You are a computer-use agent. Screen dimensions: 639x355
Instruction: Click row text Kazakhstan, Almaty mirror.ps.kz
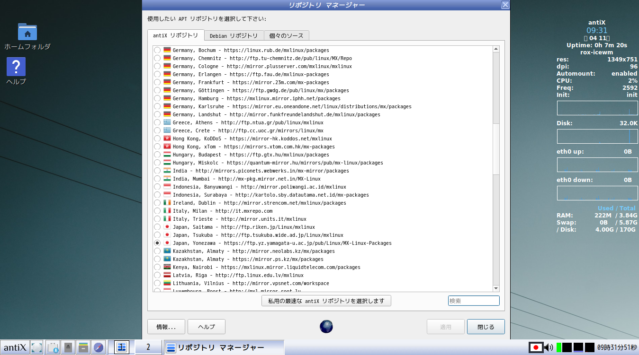(248, 259)
